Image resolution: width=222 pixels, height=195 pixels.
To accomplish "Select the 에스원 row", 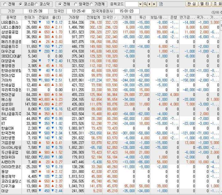I will point(110,99).
